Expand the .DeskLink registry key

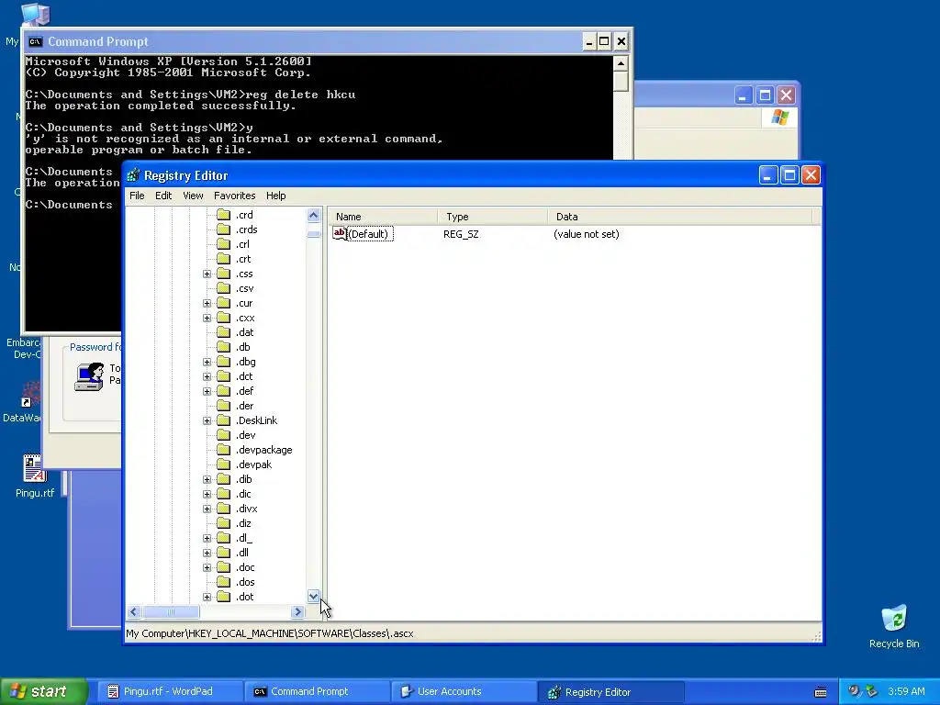pos(207,420)
